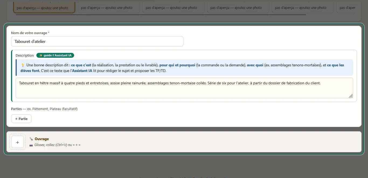Click the horizontal scrollbar under the preview cards

click(x=161, y=14)
